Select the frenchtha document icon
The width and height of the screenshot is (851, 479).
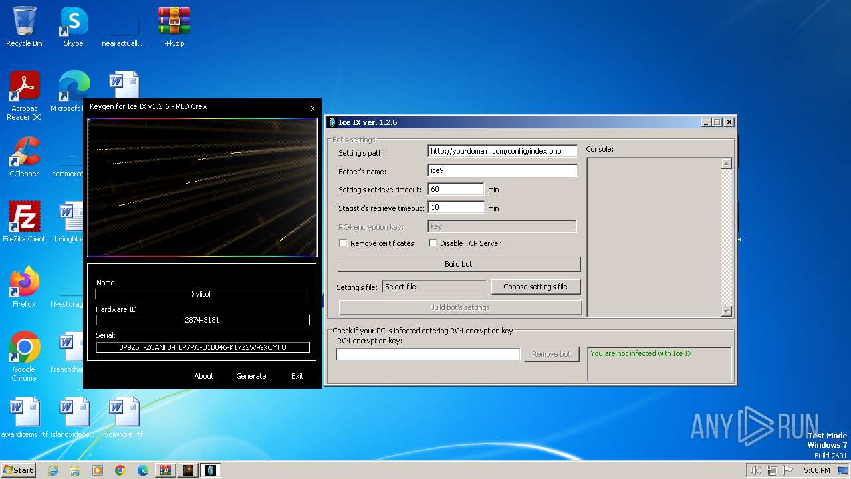point(67,353)
